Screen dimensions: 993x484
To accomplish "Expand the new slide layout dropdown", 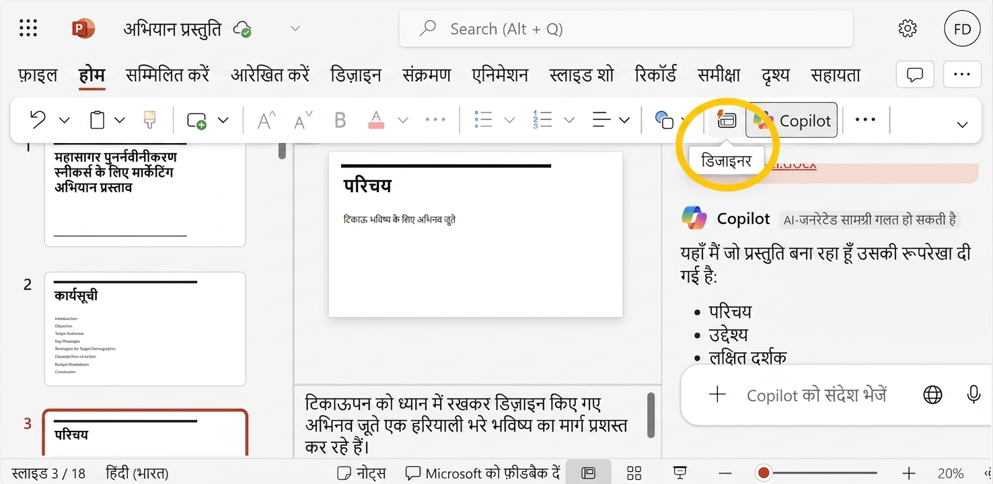I will coord(223,120).
